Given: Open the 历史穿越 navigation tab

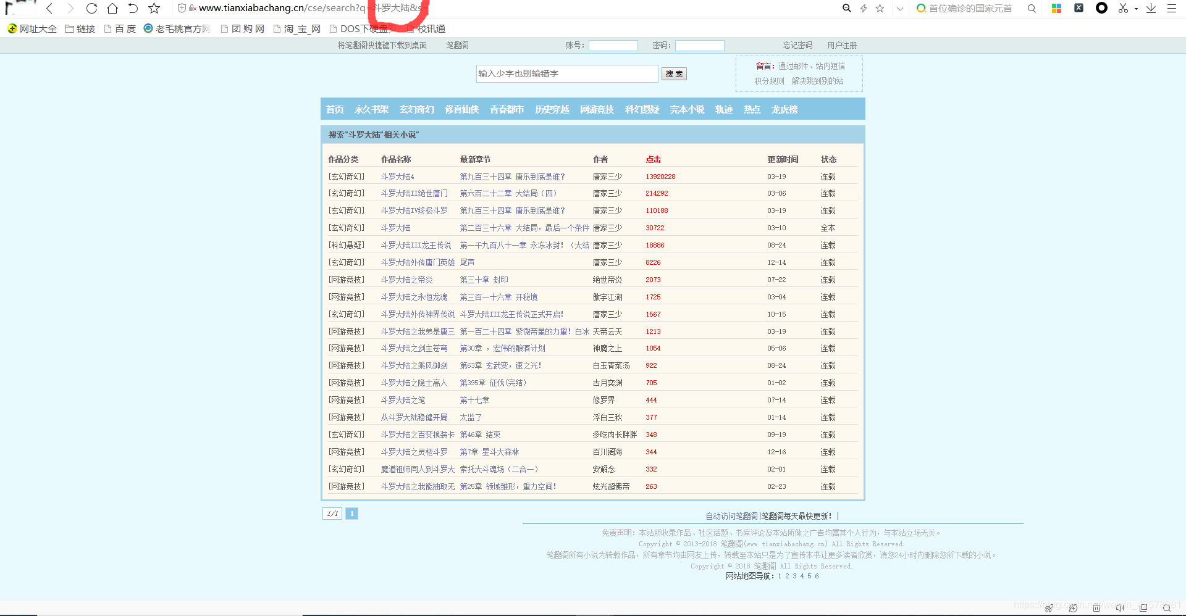Looking at the screenshot, I should click(x=552, y=109).
